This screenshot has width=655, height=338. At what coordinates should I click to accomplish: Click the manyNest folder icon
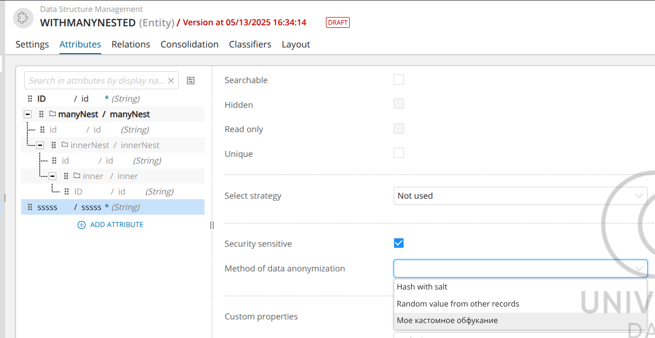(53, 114)
